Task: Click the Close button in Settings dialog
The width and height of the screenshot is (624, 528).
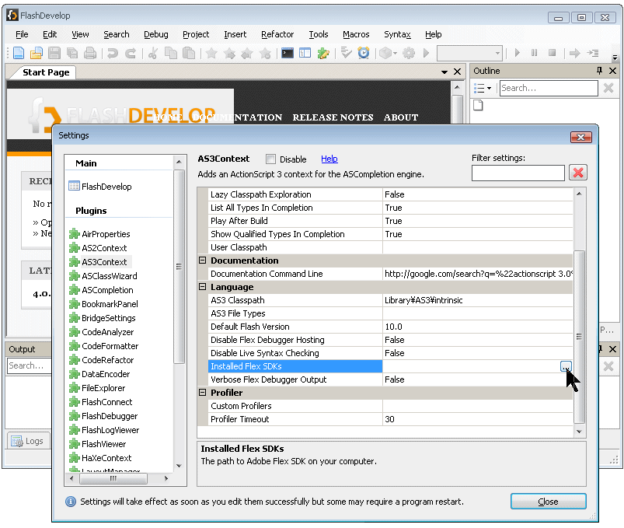Action: coord(548,502)
